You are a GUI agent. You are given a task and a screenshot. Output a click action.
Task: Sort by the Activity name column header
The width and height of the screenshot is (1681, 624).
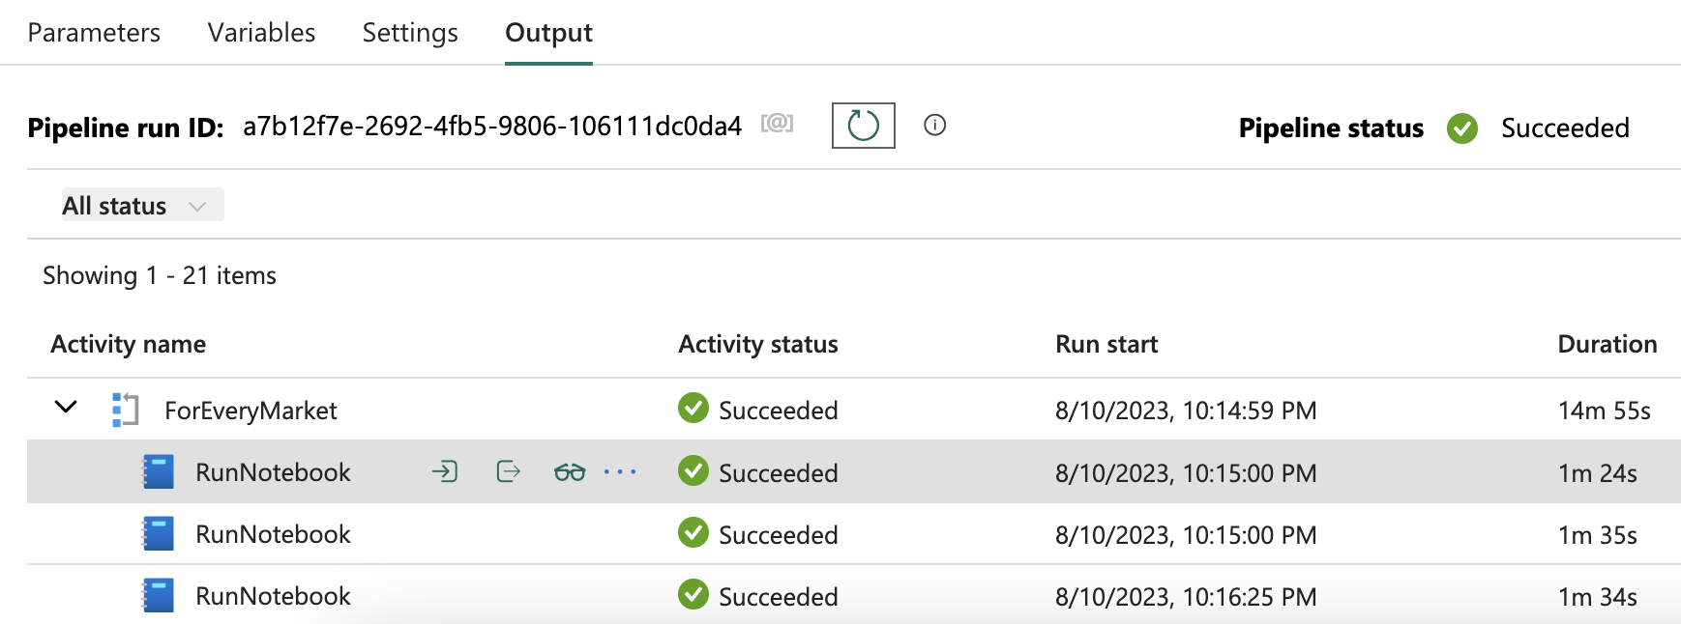129,344
